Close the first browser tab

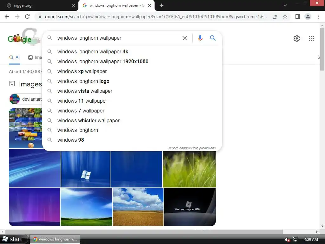[73, 5]
